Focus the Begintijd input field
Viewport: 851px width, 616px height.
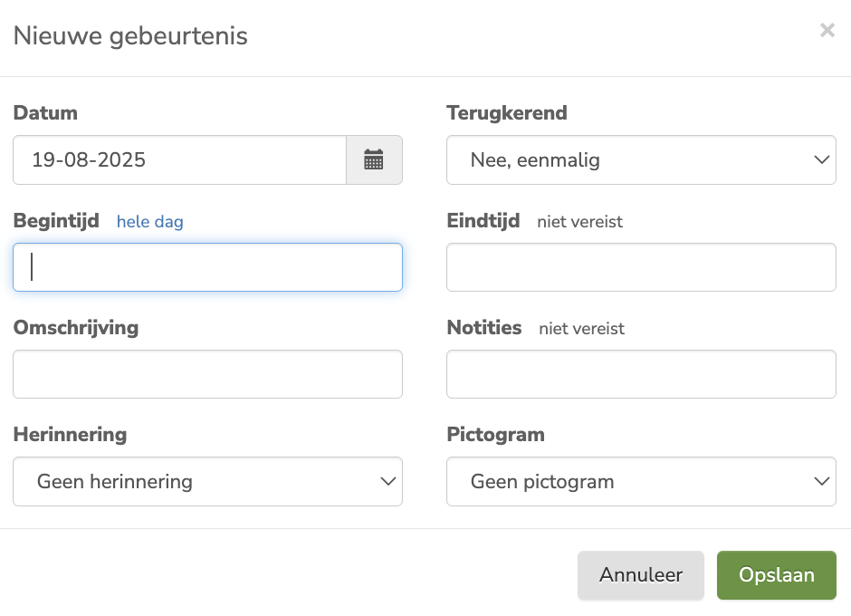click(x=207, y=266)
